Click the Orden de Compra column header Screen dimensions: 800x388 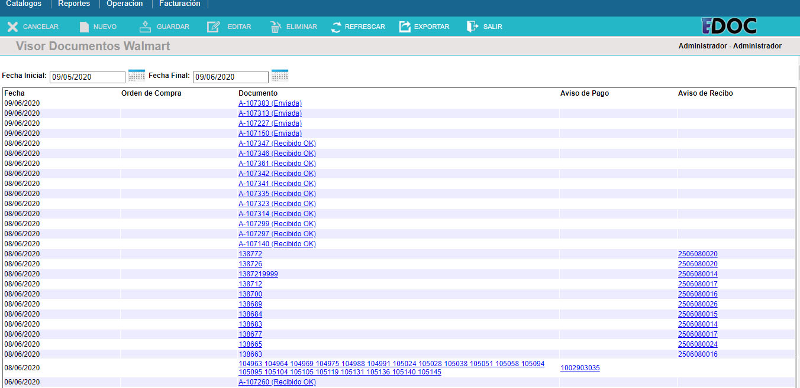pos(151,93)
